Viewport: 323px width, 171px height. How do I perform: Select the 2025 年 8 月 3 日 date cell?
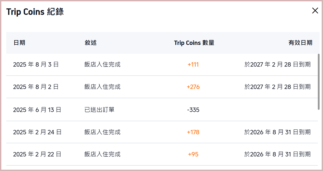[36, 65]
